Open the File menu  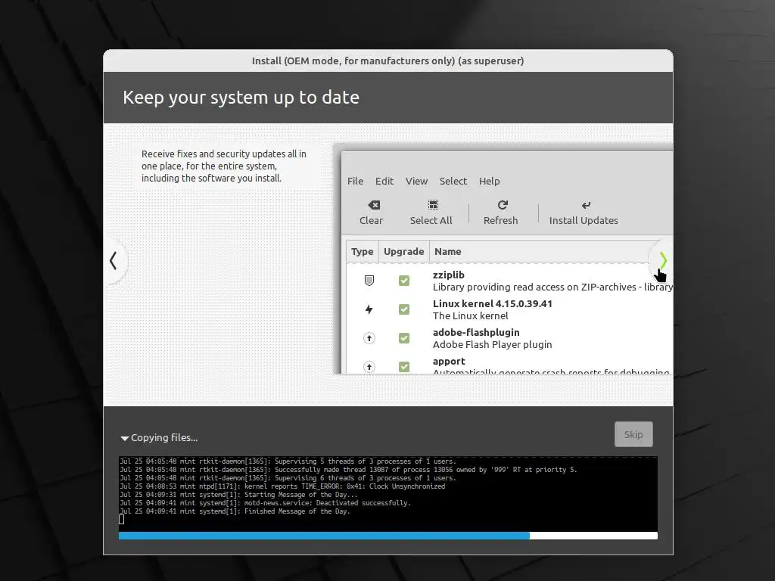click(355, 181)
